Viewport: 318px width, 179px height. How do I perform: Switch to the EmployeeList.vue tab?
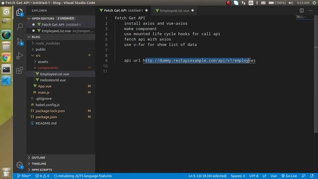(x=174, y=10)
